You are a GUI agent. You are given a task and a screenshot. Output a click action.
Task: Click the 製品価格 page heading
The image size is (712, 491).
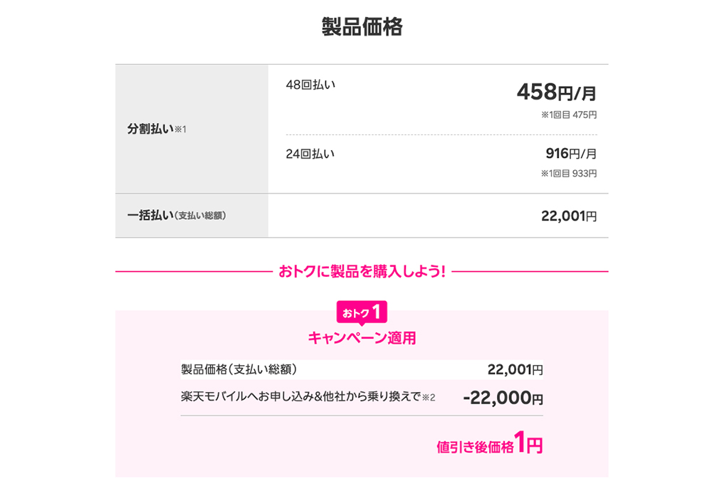[362, 27]
